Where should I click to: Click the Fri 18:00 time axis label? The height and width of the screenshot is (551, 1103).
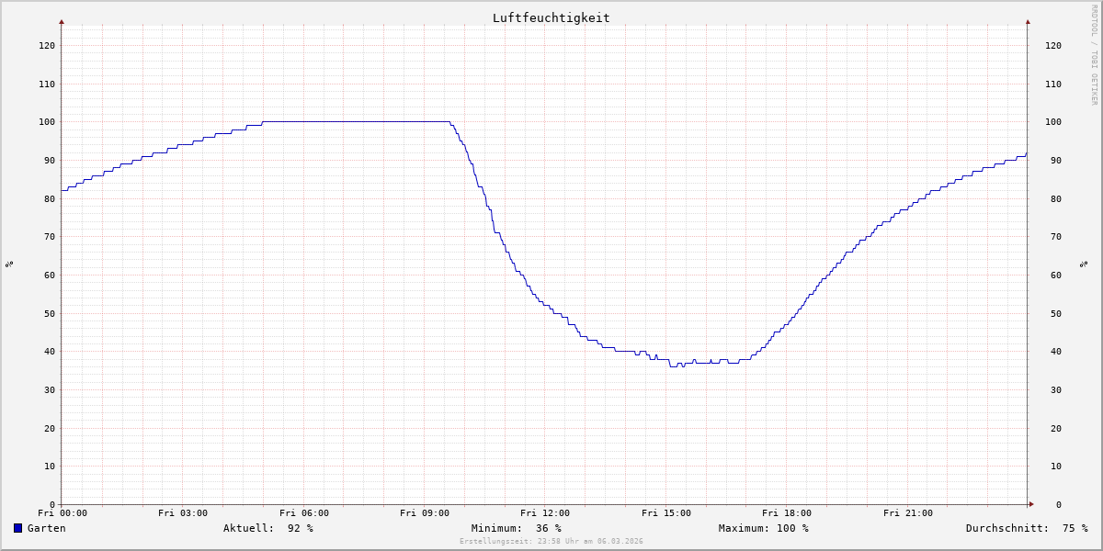click(x=787, y=513)
